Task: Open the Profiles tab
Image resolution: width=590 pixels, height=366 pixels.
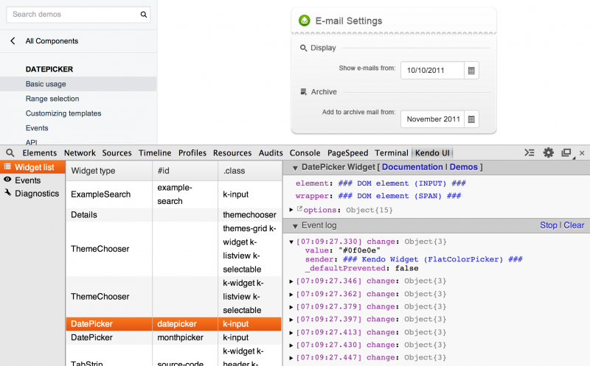Action: pyautogui.click(x=192, y=153)
